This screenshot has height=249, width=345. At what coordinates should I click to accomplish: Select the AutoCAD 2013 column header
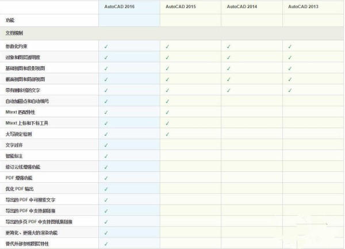click(x=305, y=6)
